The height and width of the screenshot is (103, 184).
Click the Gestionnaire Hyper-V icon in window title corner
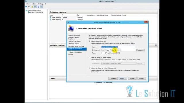pyautogui.click(x=26, y=1)
